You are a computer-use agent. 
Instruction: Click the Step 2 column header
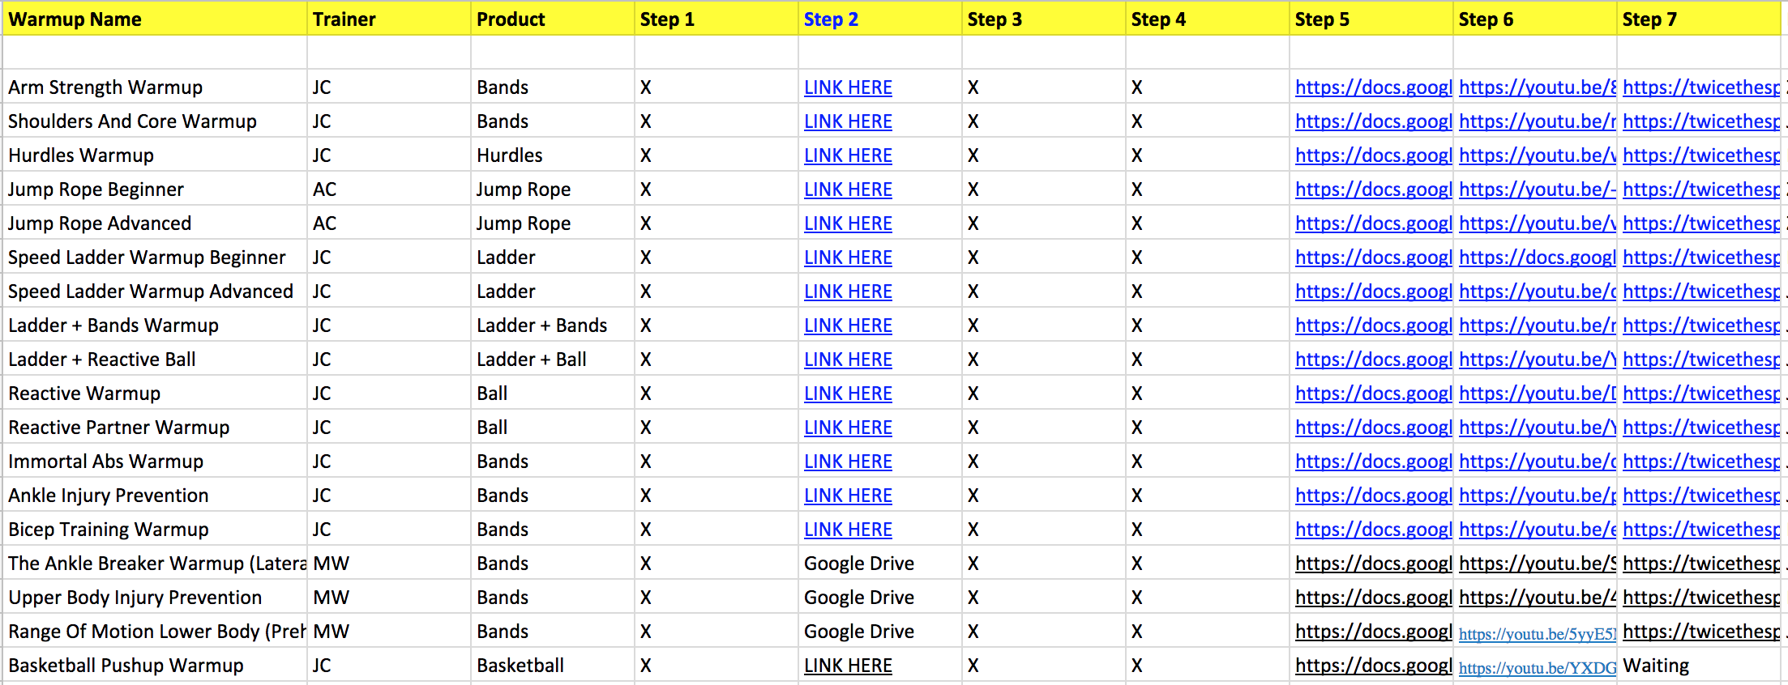[831, 19]
